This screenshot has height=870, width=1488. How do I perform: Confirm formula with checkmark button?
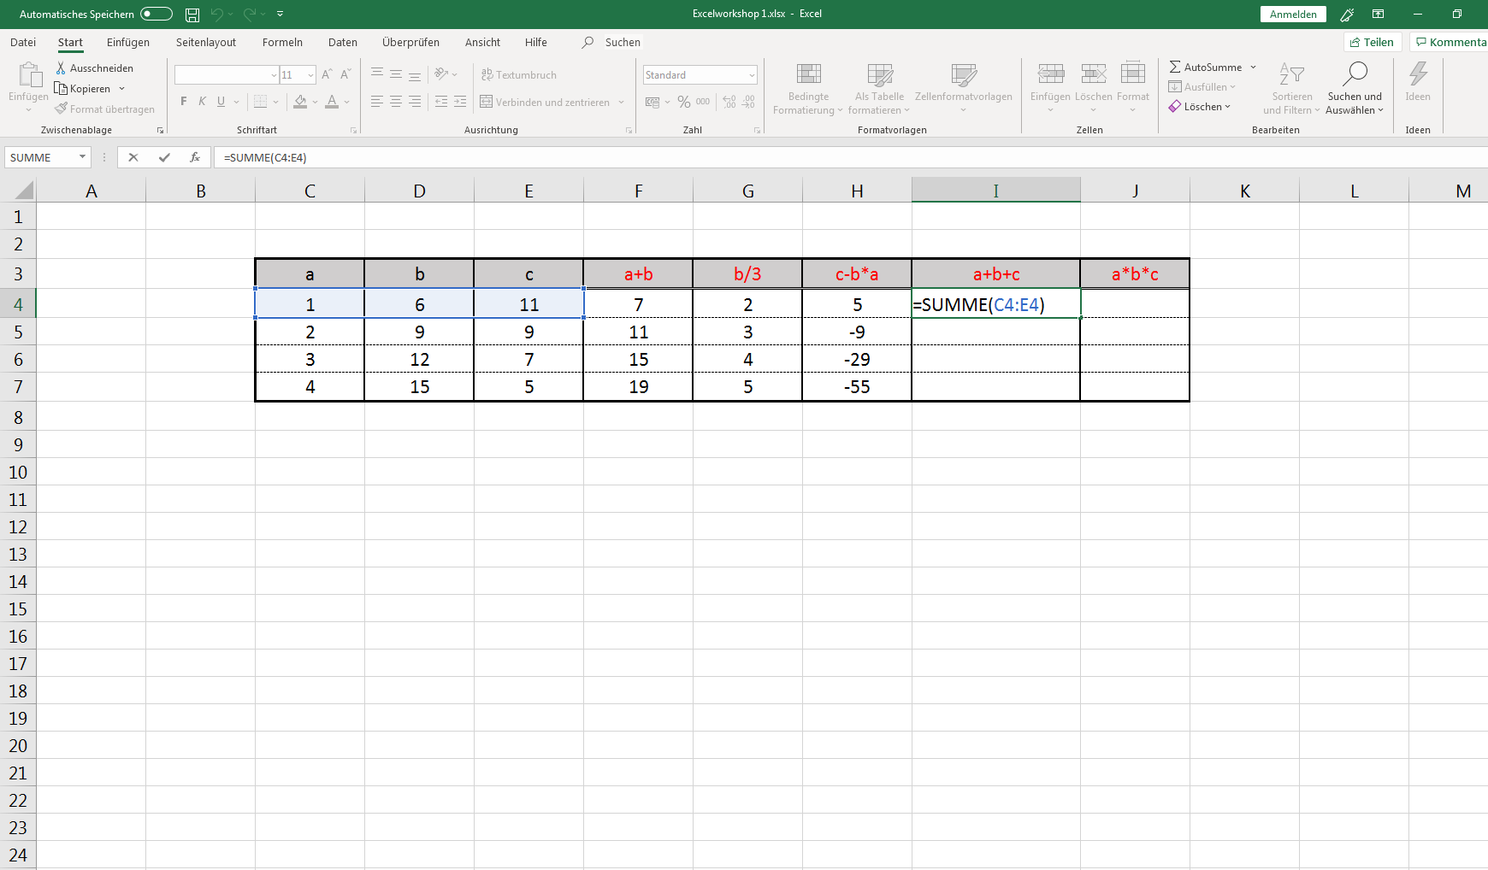coord(164,157)
